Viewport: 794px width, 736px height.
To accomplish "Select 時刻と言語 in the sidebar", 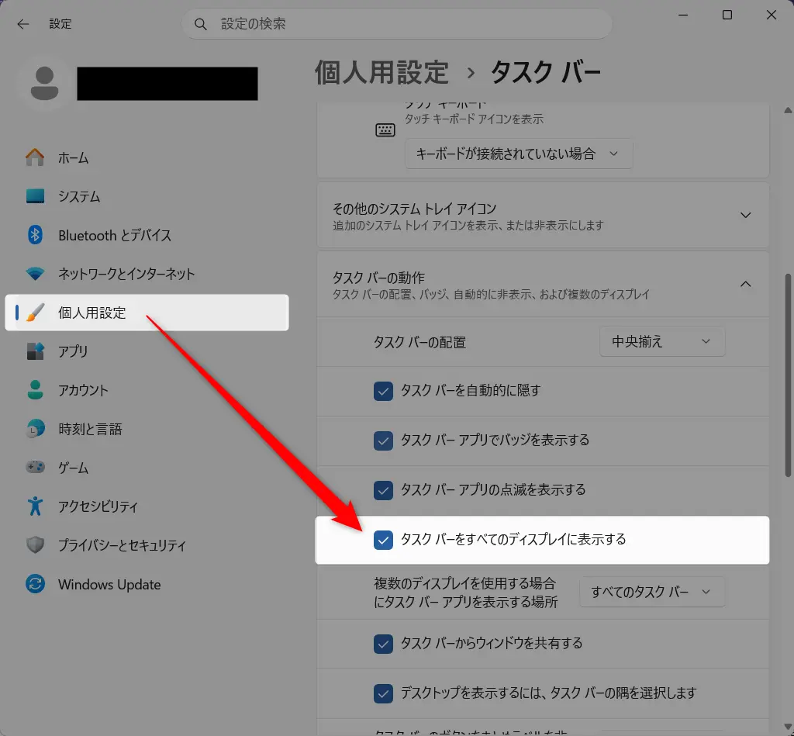I will tap(90, 429).
